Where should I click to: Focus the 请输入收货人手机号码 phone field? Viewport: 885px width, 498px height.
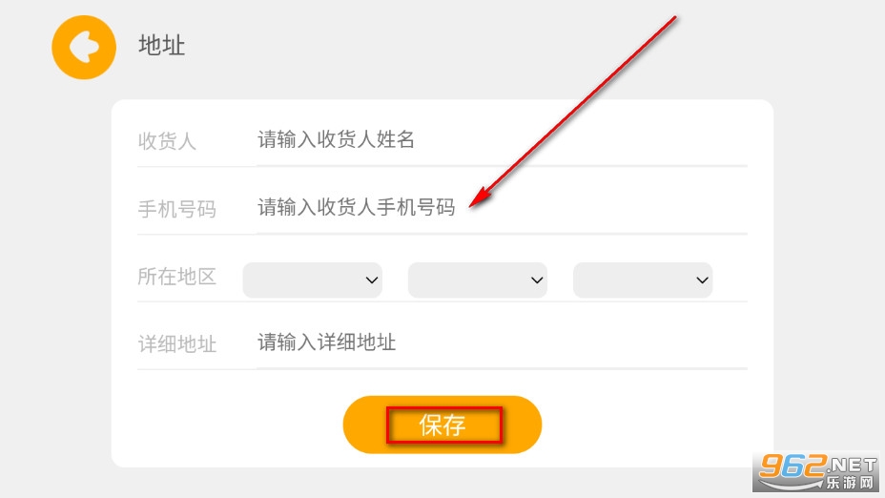point(502,207)
